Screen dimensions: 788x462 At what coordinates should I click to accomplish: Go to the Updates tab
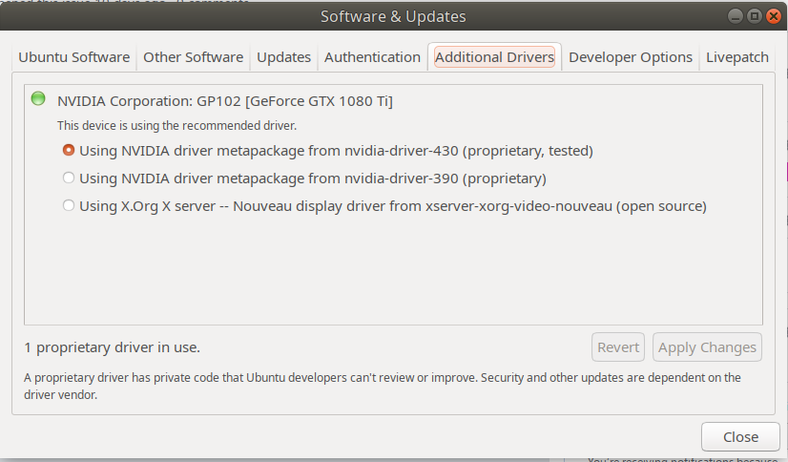[x=284, y=57]
